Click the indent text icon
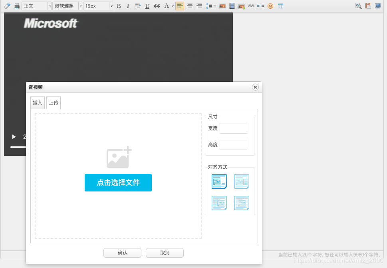Image resolution: width=387 pixels, height=268 pixels. (x=138, y=6)
